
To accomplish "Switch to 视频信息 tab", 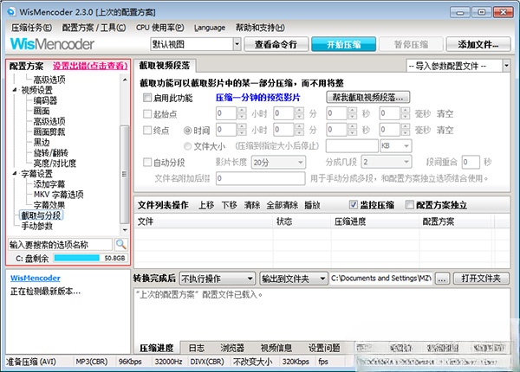I will tap(276, 348).
